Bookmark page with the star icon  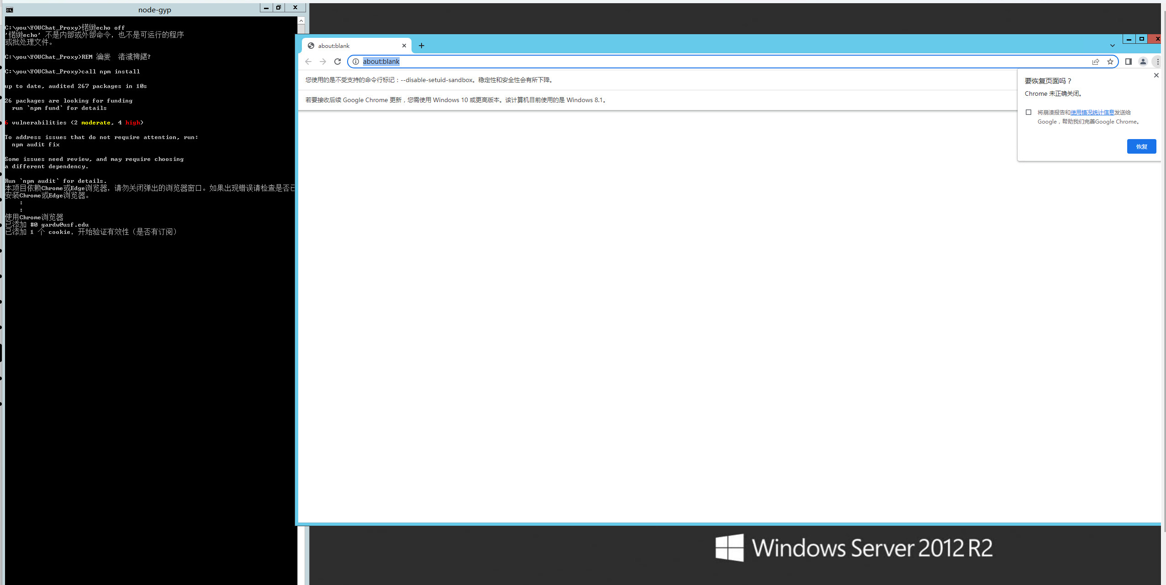(1110, 62)
